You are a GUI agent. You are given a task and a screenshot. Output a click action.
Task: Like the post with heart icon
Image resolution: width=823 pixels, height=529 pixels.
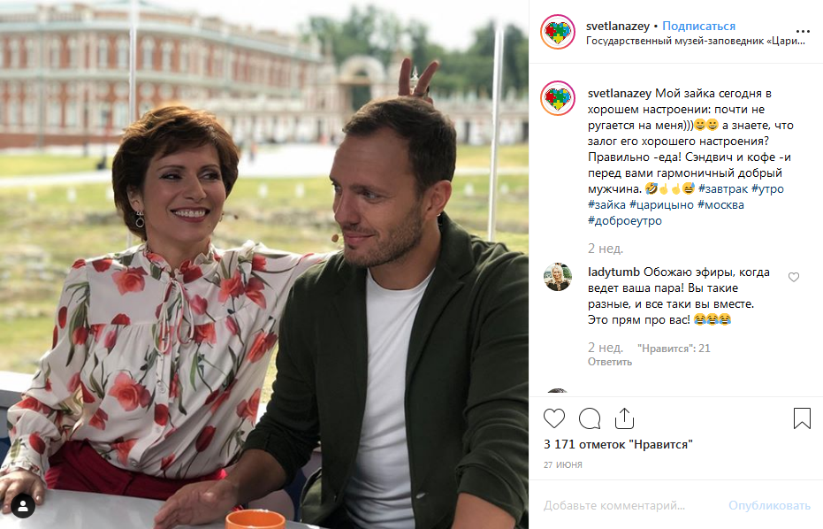point(553,418)
